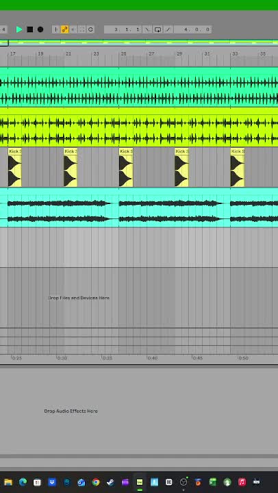
Task: Click the 'Drop Audio Effects Here' text
Action: coord(71,411)
